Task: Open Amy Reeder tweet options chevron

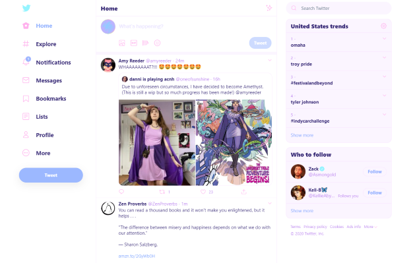Action: [270, 60]
